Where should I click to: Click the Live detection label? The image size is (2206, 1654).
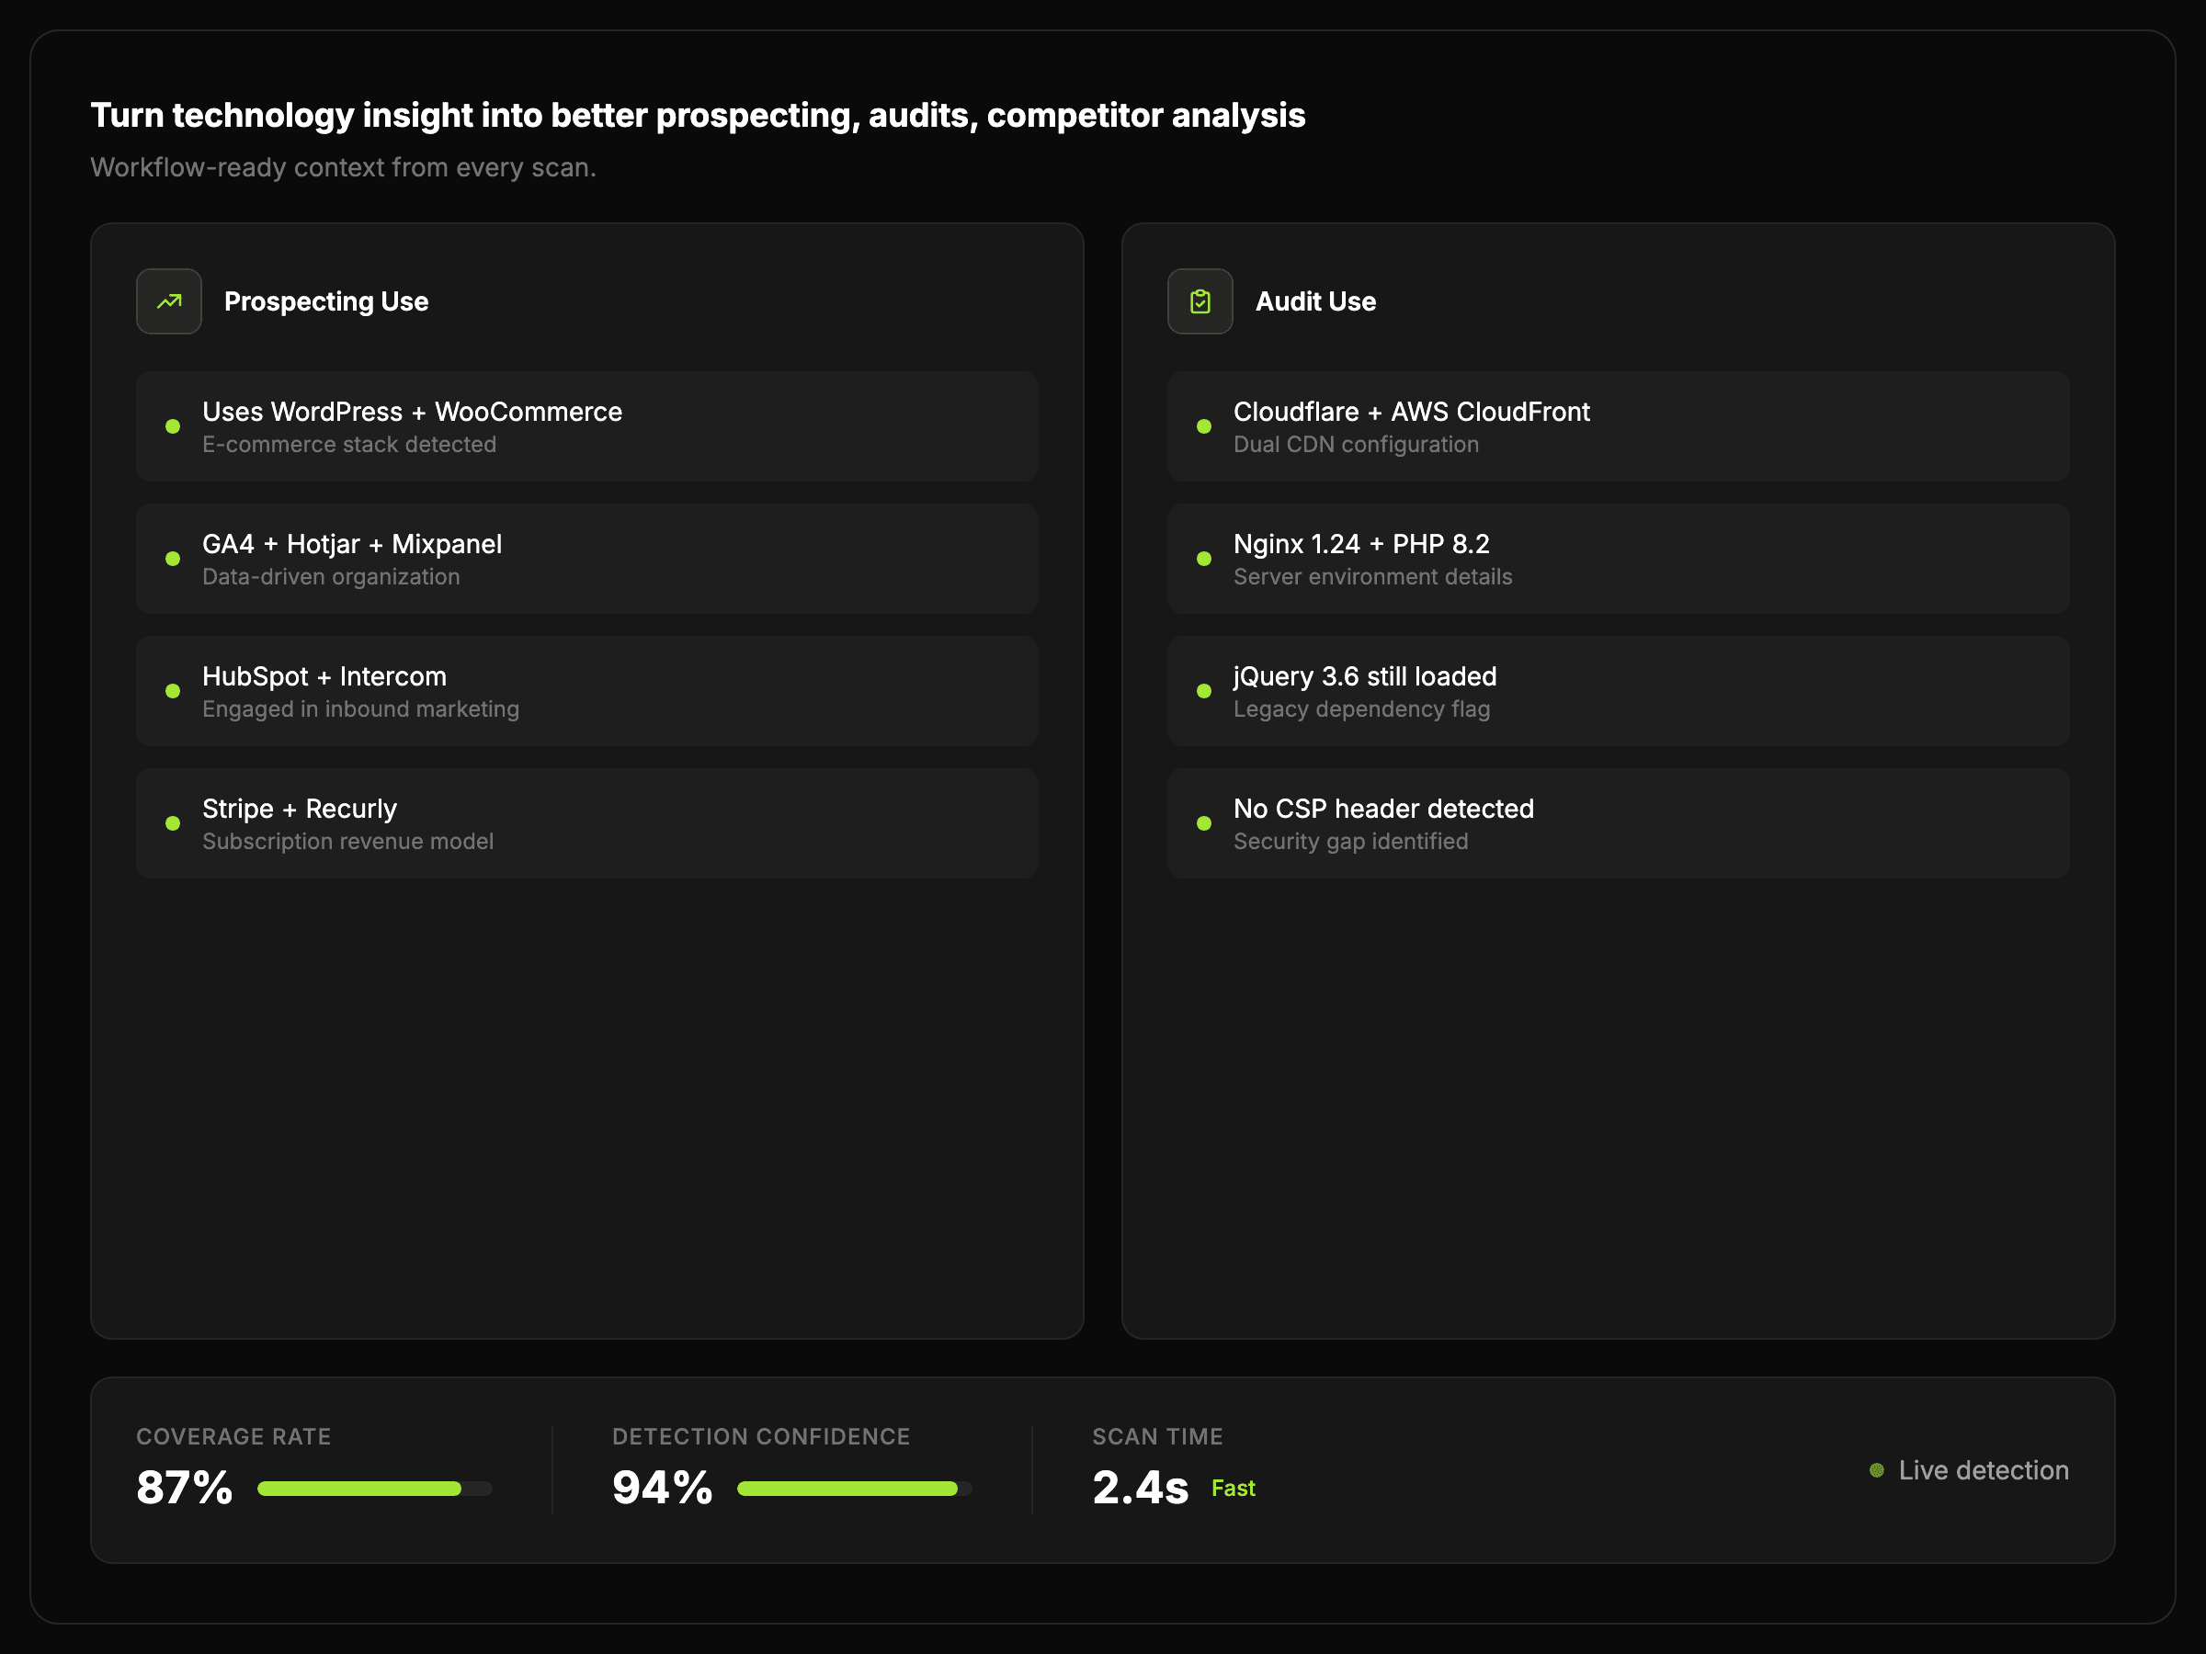(1983, 1470)
